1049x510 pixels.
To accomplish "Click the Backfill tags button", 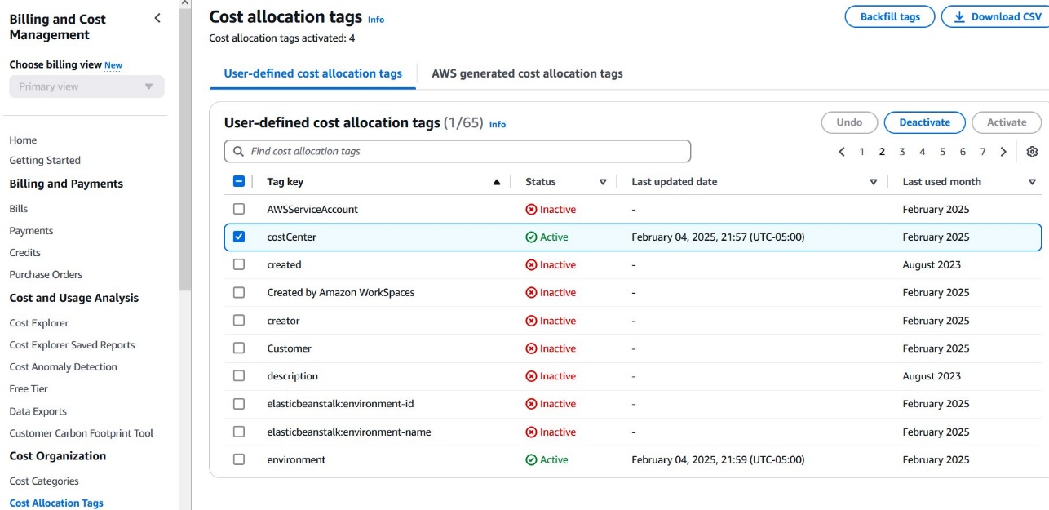I will [x=890, y=17].
